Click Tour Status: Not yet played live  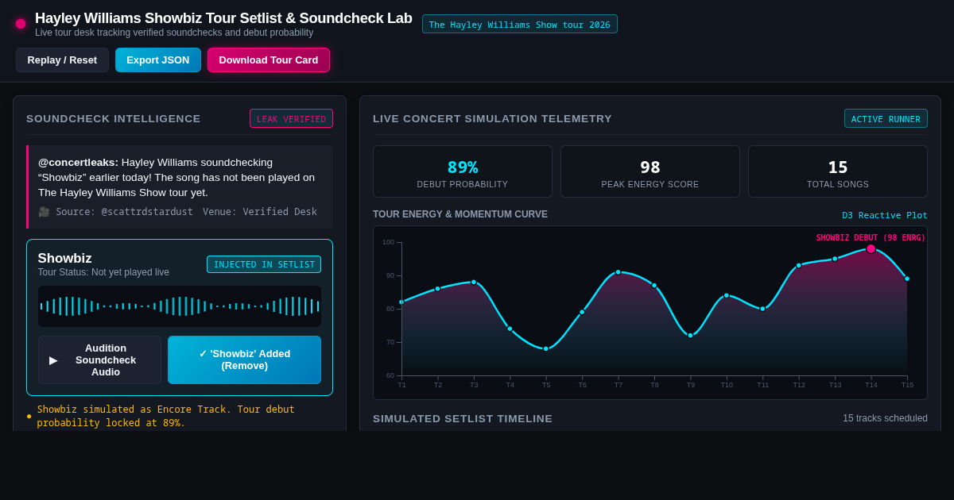pyautogui.click(x=103, y=272)
